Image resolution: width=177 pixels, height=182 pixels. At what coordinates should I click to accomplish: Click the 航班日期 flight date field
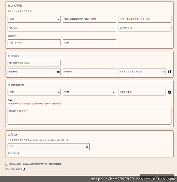34,72
